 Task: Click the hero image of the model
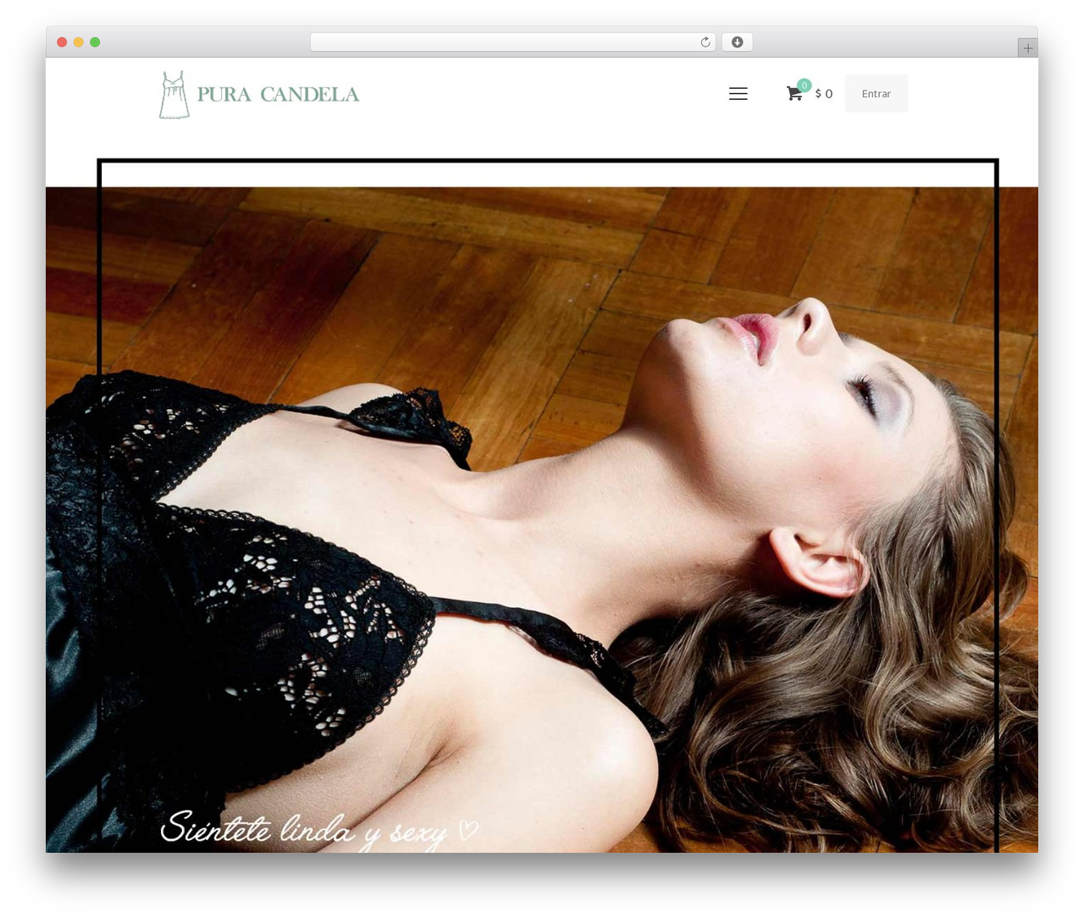(542, 519)
